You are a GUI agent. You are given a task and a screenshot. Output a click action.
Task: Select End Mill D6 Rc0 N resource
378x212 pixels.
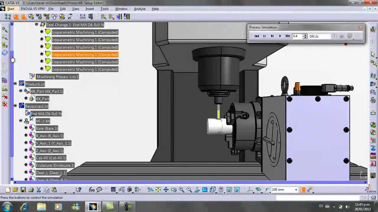pyautogui.click(x=46, y=114)
